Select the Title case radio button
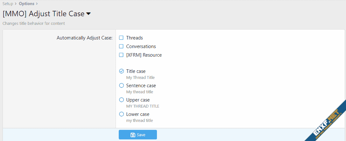 pos(121,71)
